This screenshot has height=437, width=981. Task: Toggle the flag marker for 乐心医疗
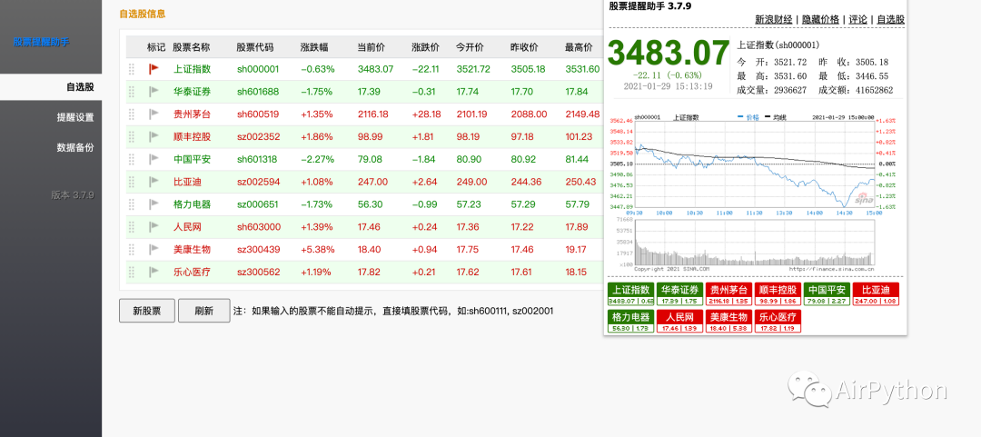154,272
